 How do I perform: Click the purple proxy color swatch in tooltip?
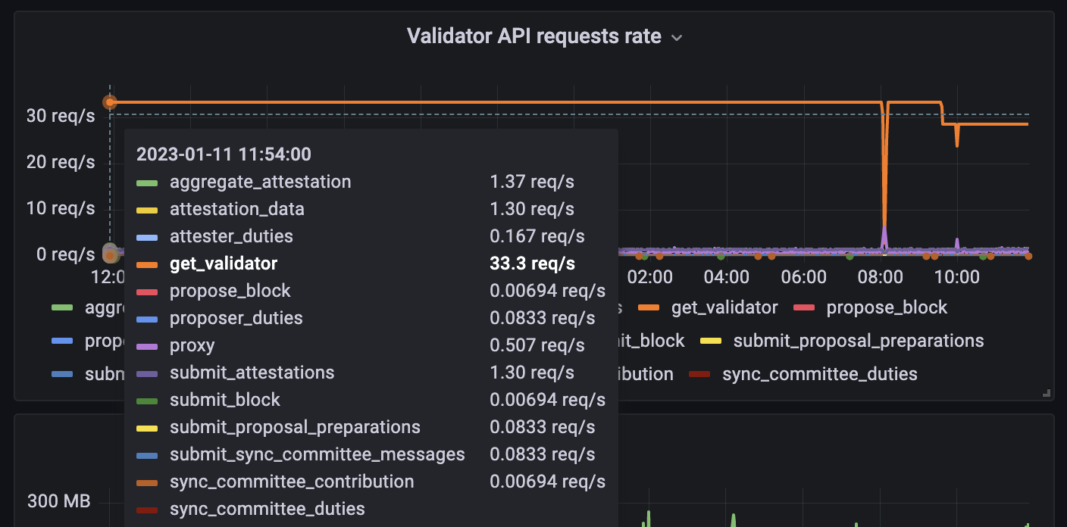point(145,345)
